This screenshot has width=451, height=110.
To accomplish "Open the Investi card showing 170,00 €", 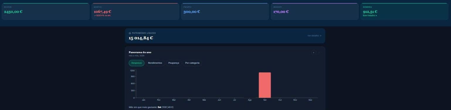I will pos(315,11).
